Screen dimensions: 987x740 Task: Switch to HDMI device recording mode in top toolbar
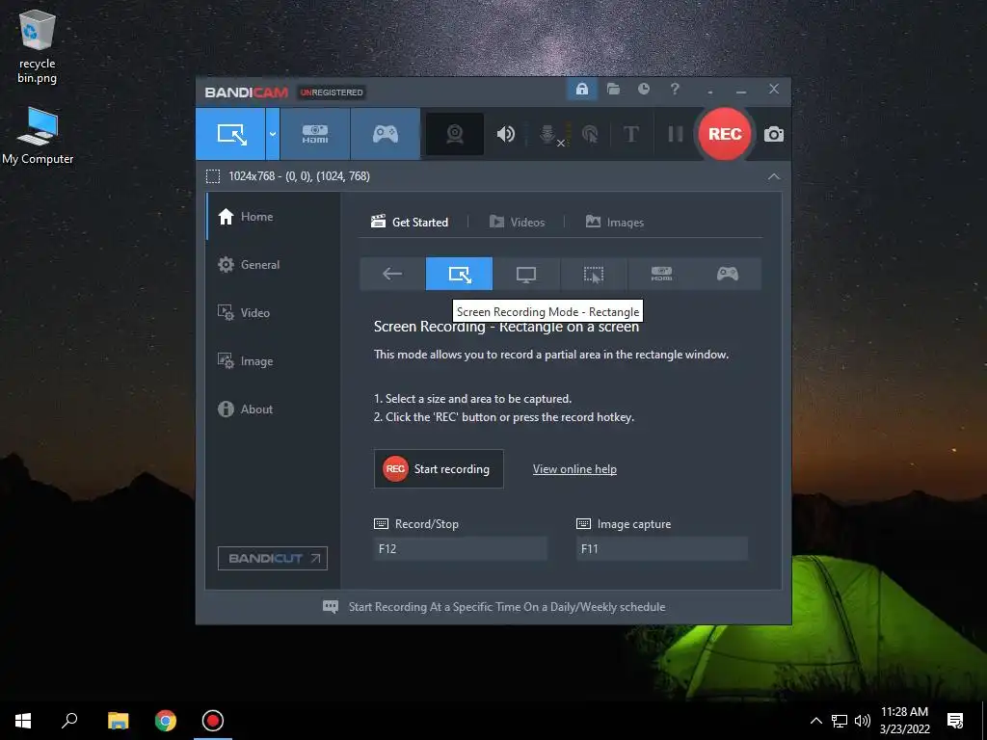(315, 134)
